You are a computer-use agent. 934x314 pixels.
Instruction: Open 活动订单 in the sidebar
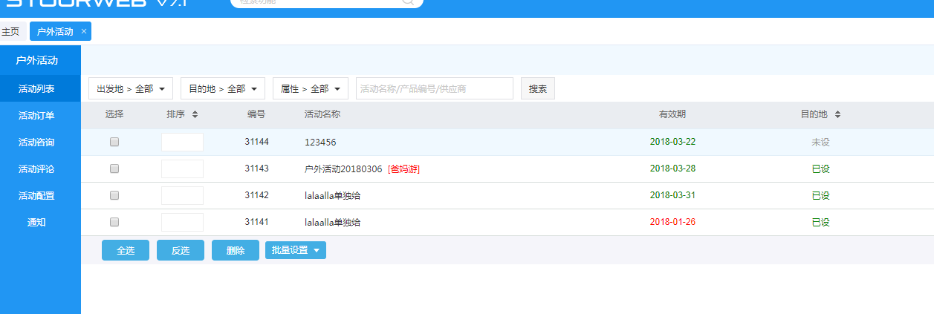click(36, 115)
